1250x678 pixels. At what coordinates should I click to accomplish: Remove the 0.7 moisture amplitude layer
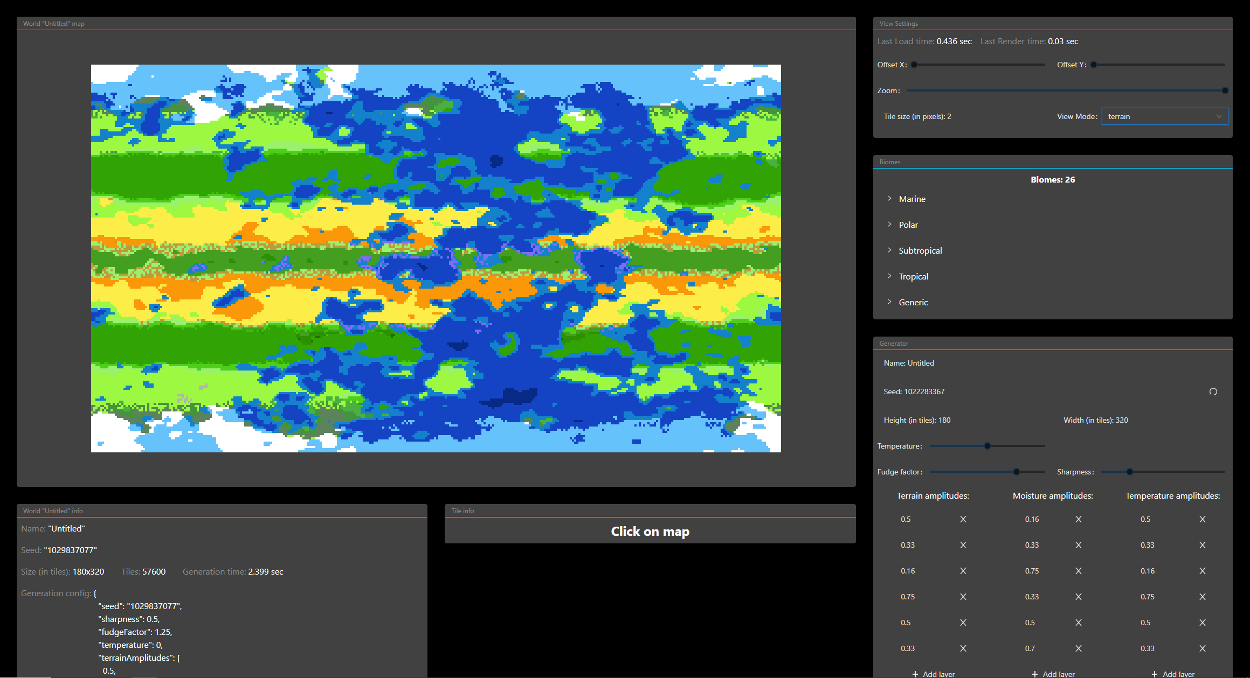1078,648
